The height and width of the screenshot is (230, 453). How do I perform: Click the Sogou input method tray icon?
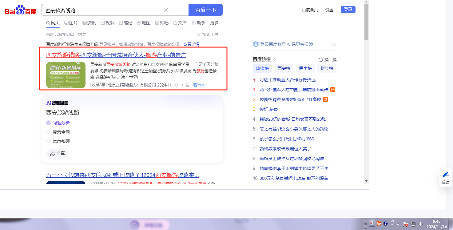click(x=379, y=224)
